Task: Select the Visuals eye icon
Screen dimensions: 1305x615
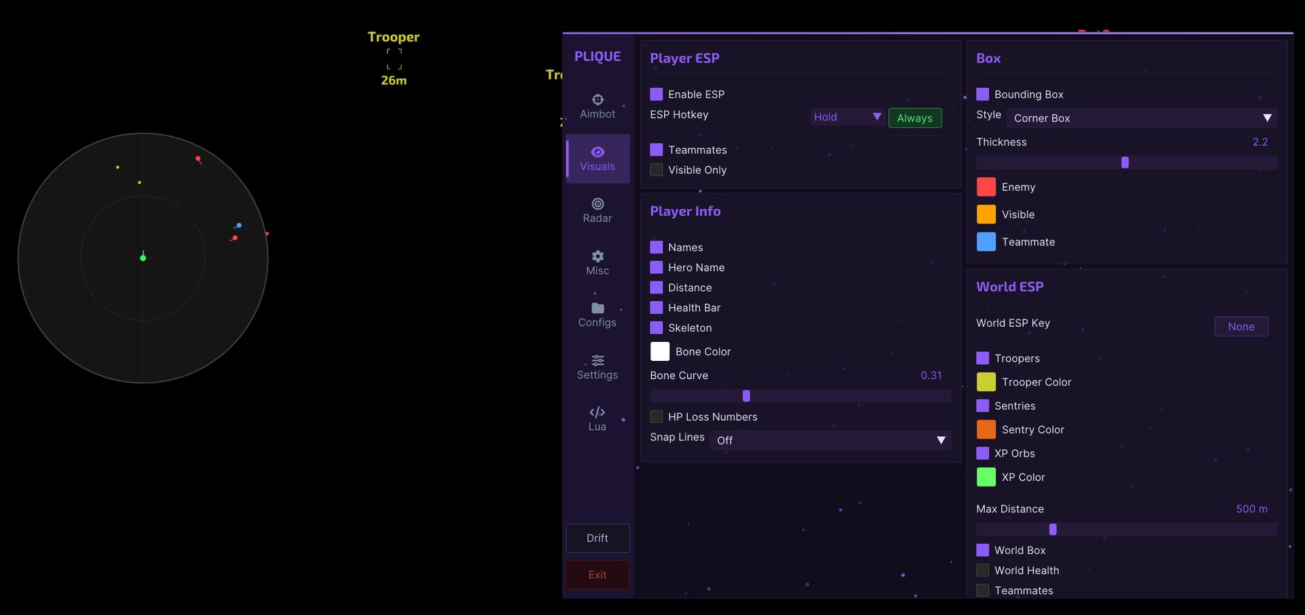Action: coord(597,152)
